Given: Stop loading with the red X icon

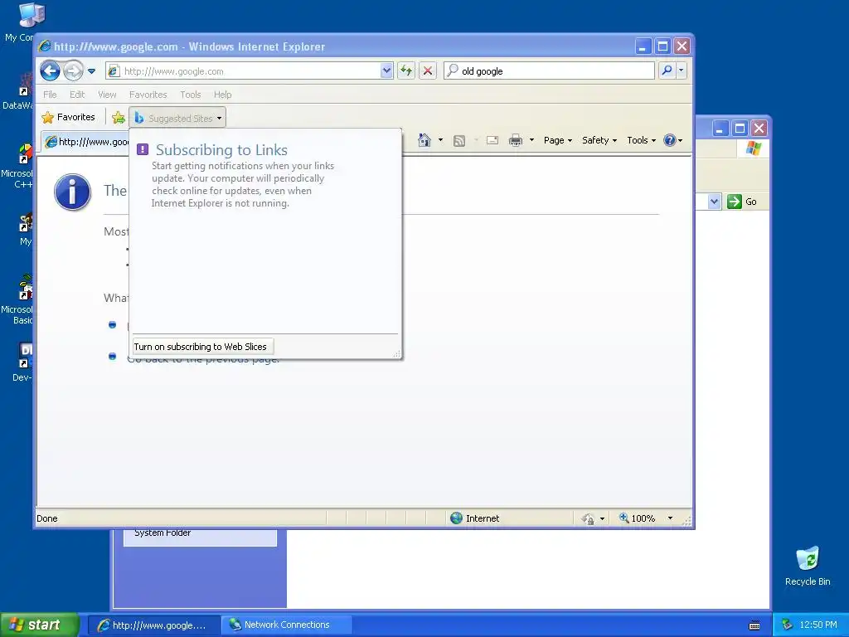Looking at the screenshot, I should click(x=428, y=71).
